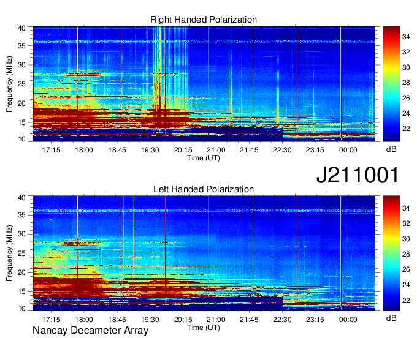Click the 17:15 time tick under the Left Handed plot
Viewport: 417px width, 338px height.
pos(51,320)
